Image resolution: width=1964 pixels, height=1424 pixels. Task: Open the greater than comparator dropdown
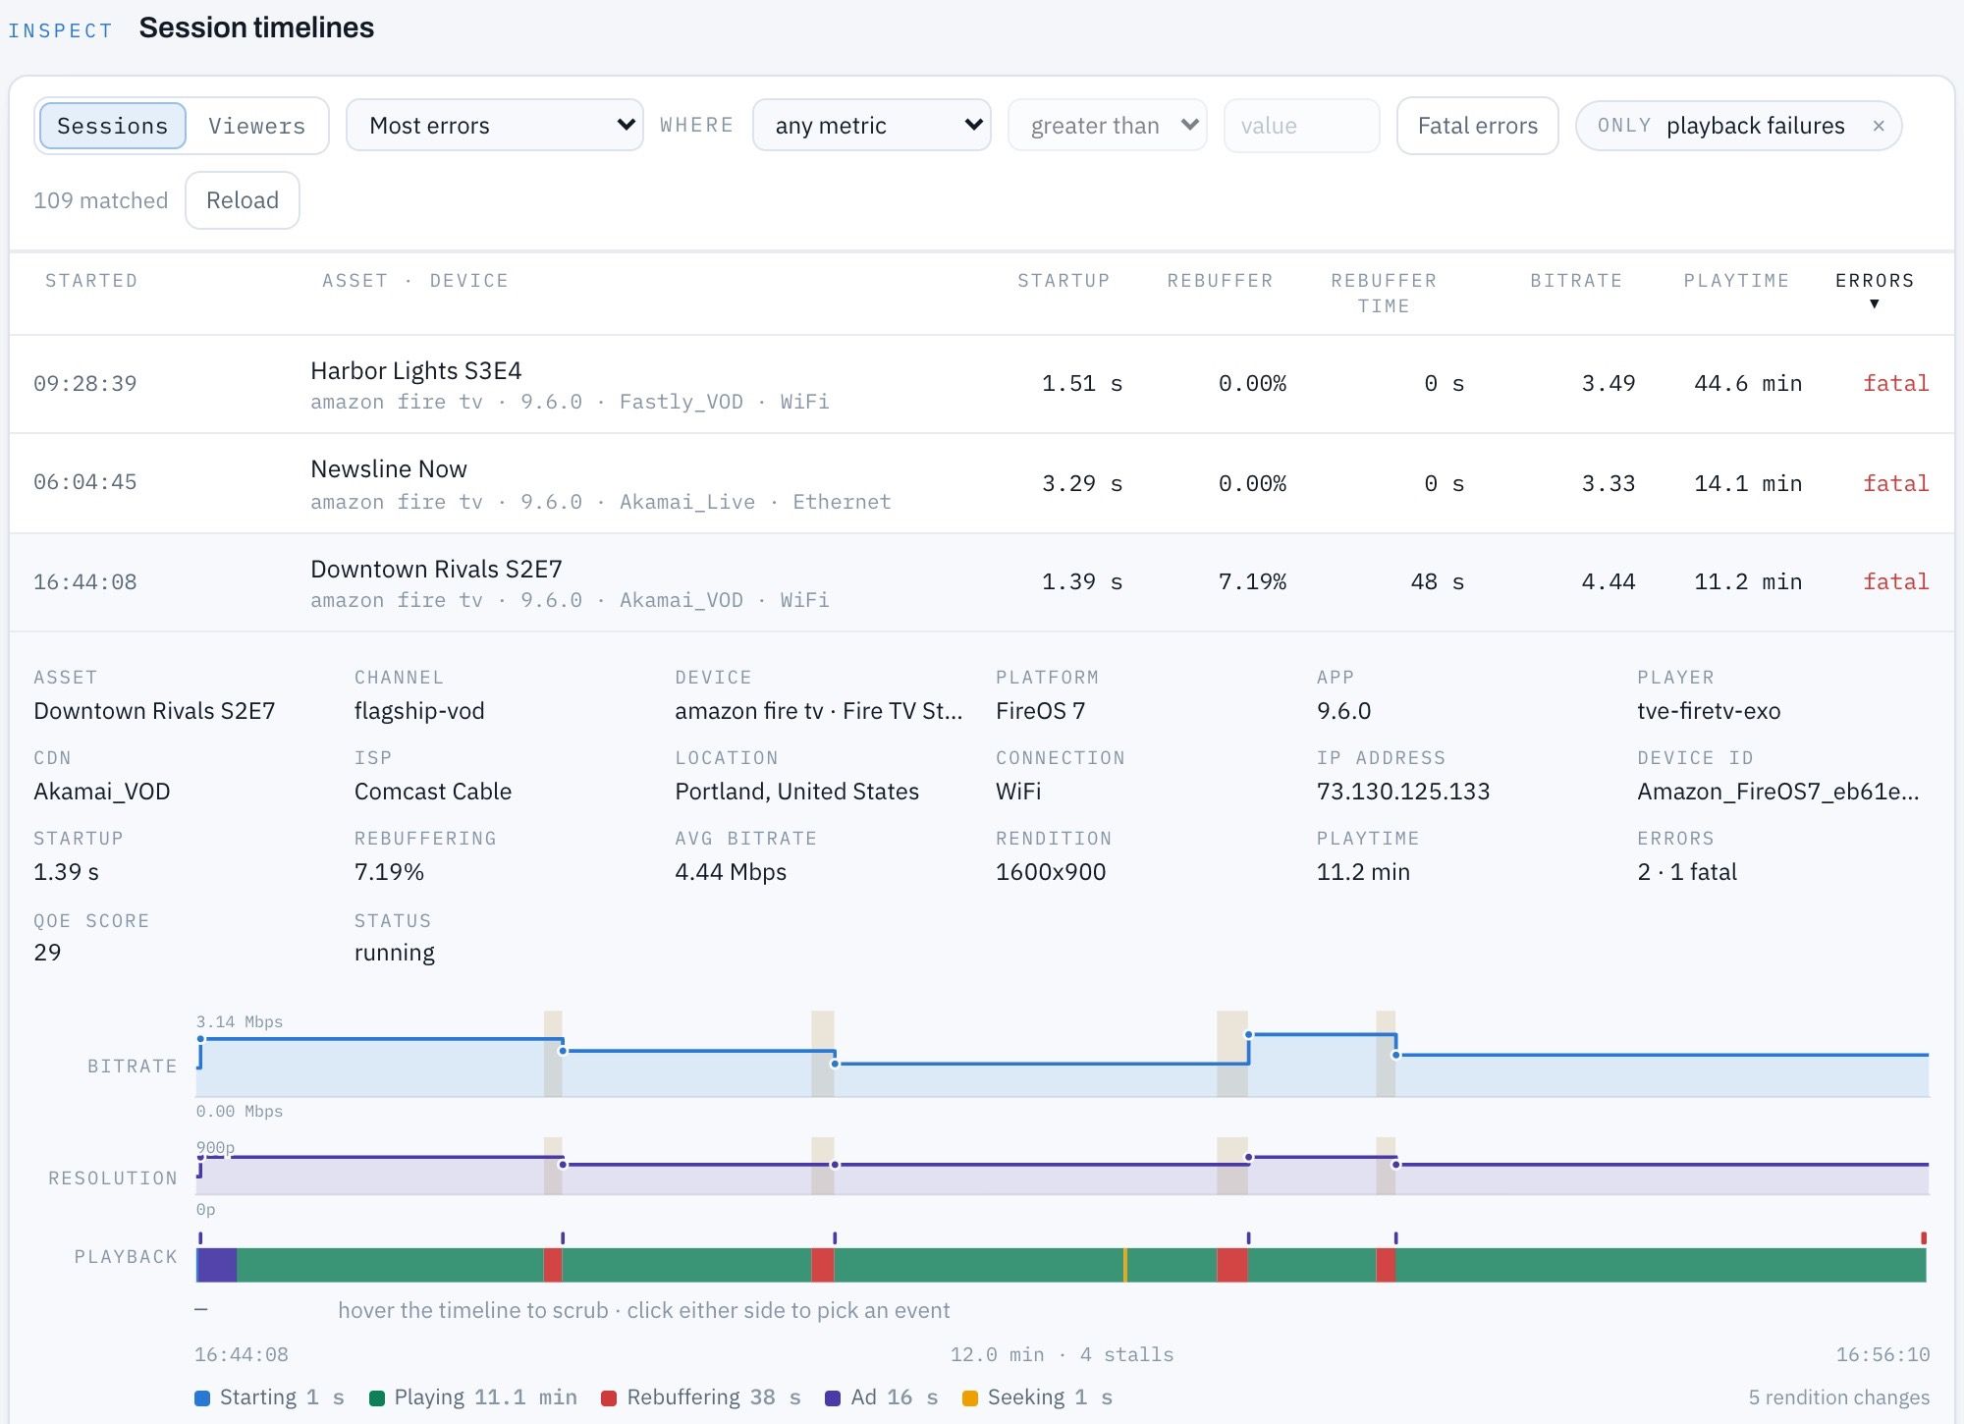pos(1107,125)
